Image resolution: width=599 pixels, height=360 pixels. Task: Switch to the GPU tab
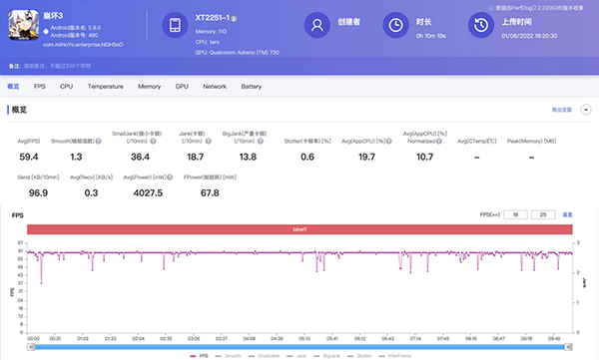tap(182, 87)
